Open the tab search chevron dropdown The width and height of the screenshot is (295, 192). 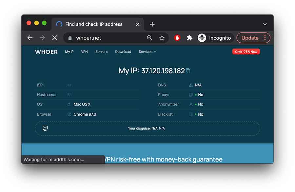265,24
